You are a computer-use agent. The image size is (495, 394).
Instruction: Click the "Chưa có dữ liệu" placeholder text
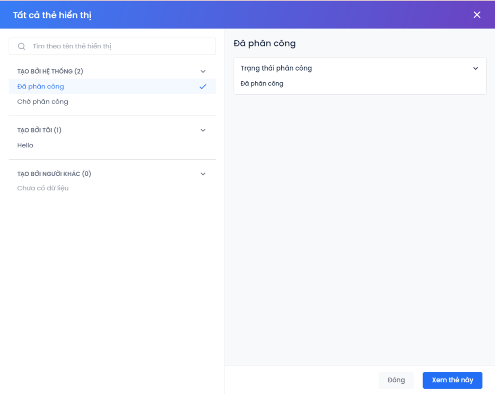pyautogui.click(x=43, y=188)
